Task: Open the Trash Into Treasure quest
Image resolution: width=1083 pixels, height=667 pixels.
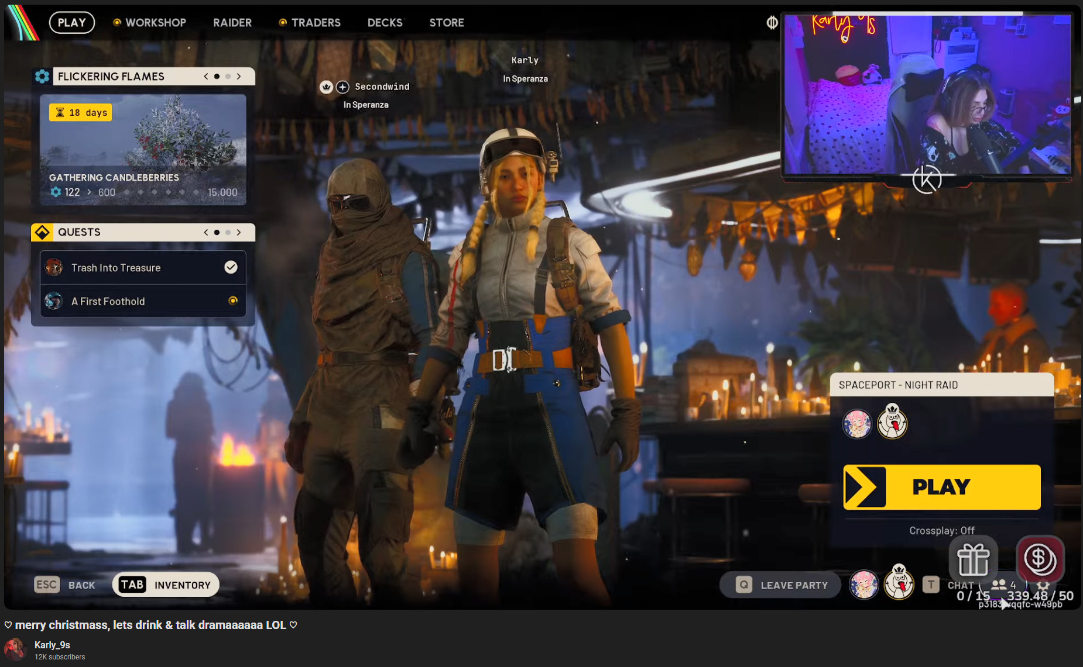Action: 143,268
